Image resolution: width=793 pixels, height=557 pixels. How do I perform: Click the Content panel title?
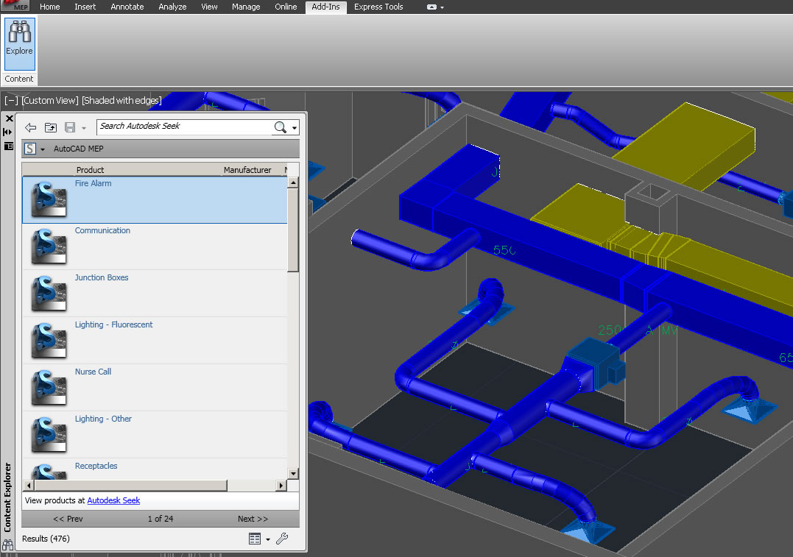click(x=19, y=79)
